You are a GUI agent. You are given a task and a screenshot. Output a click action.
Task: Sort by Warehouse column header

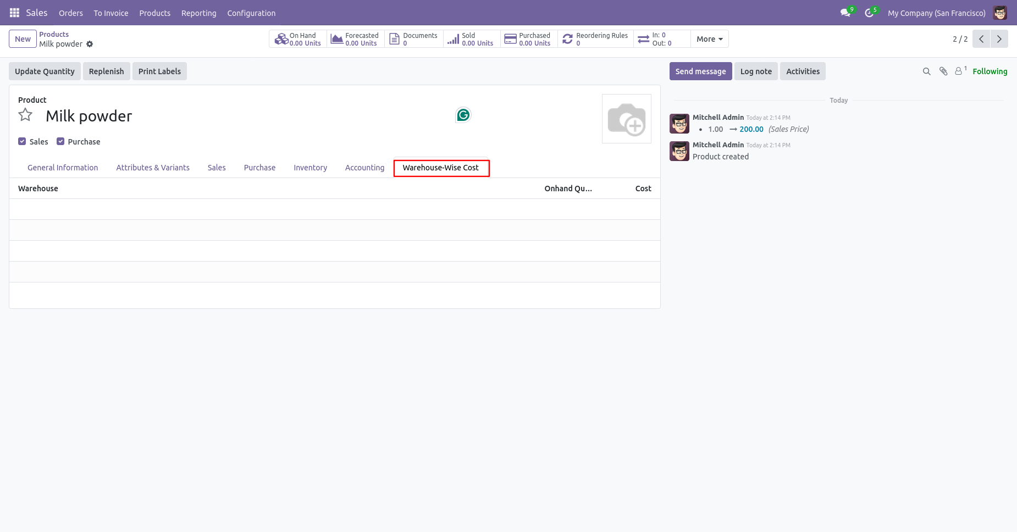click(38, 189)
